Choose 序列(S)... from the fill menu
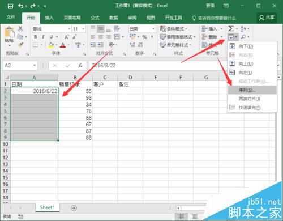283x221 pixels. point(252,90)
